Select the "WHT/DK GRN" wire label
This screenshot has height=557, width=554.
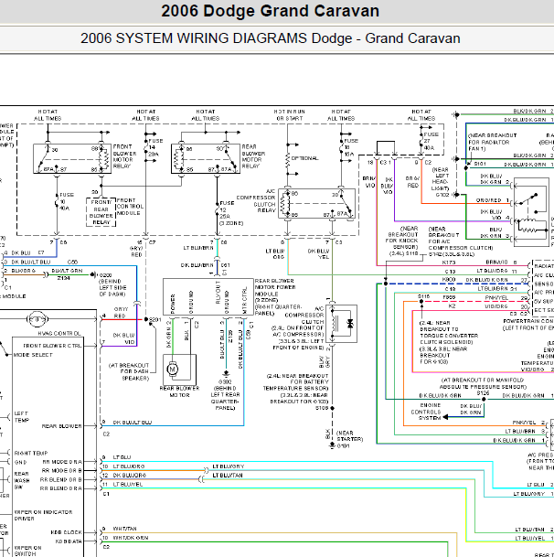coord(131,538)
